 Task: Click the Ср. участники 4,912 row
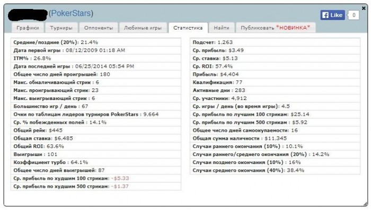pos(275,98)
